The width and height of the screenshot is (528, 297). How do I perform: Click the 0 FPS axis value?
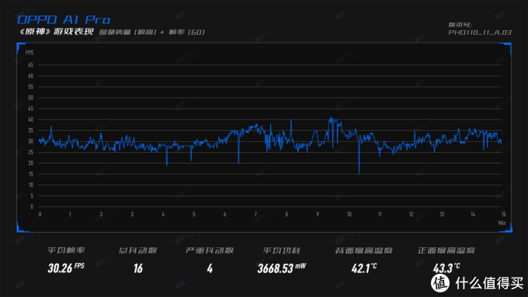pyautogui.click(x=32, y=206)
